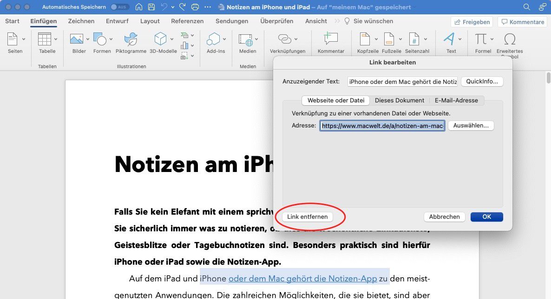Expand the Add-Ins dropdown arrow
Viewport: 551px width, 299px height.
pyautogui.click(x=224, y=39)
